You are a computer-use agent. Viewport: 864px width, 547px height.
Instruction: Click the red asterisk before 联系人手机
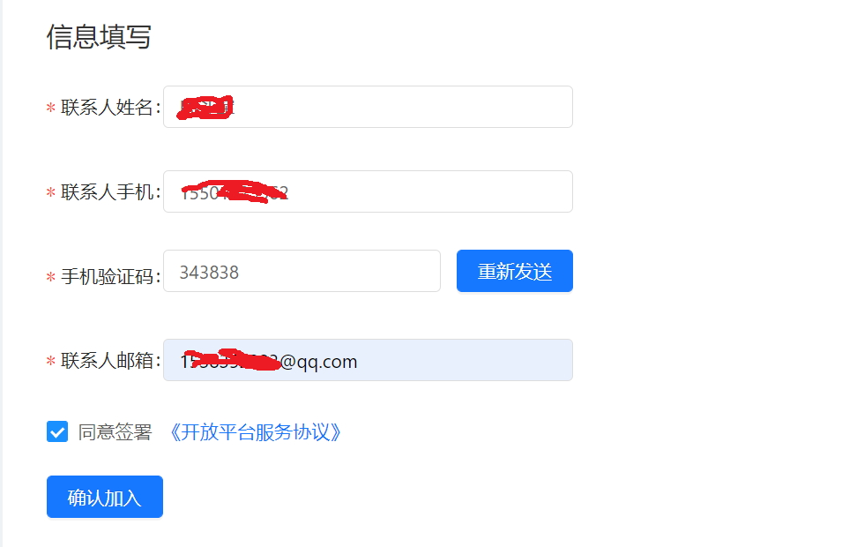coord(51,192)
